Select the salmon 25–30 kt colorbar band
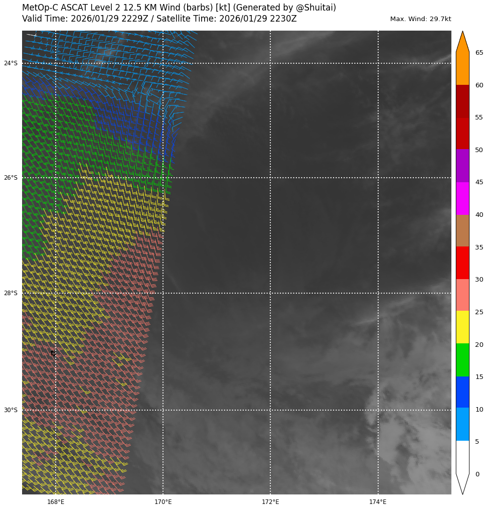 pyautogui.click(x=462, y=295)
